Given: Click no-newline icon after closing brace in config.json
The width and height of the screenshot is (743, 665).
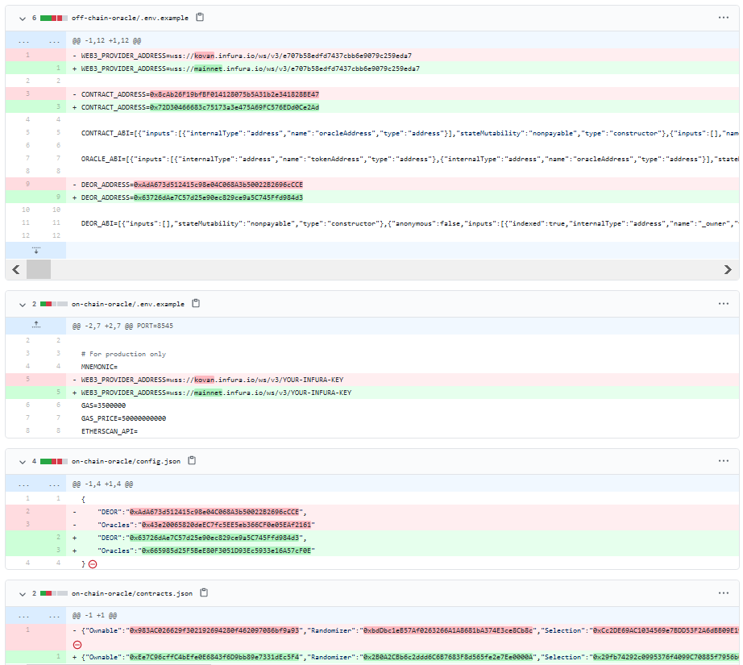Looking at the screenshot, I should pyautogui.click(x=93, y=564).
